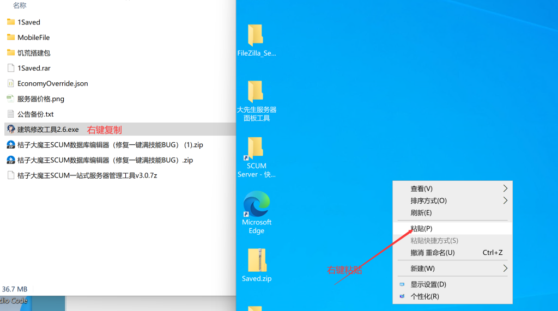Select the 服务器价格.png image file
The image size is (558, 311).
point(41,99)
